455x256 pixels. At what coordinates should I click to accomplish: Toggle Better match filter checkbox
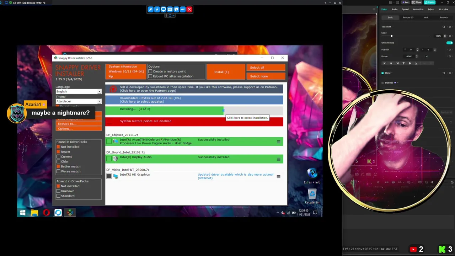coord(58,166)
